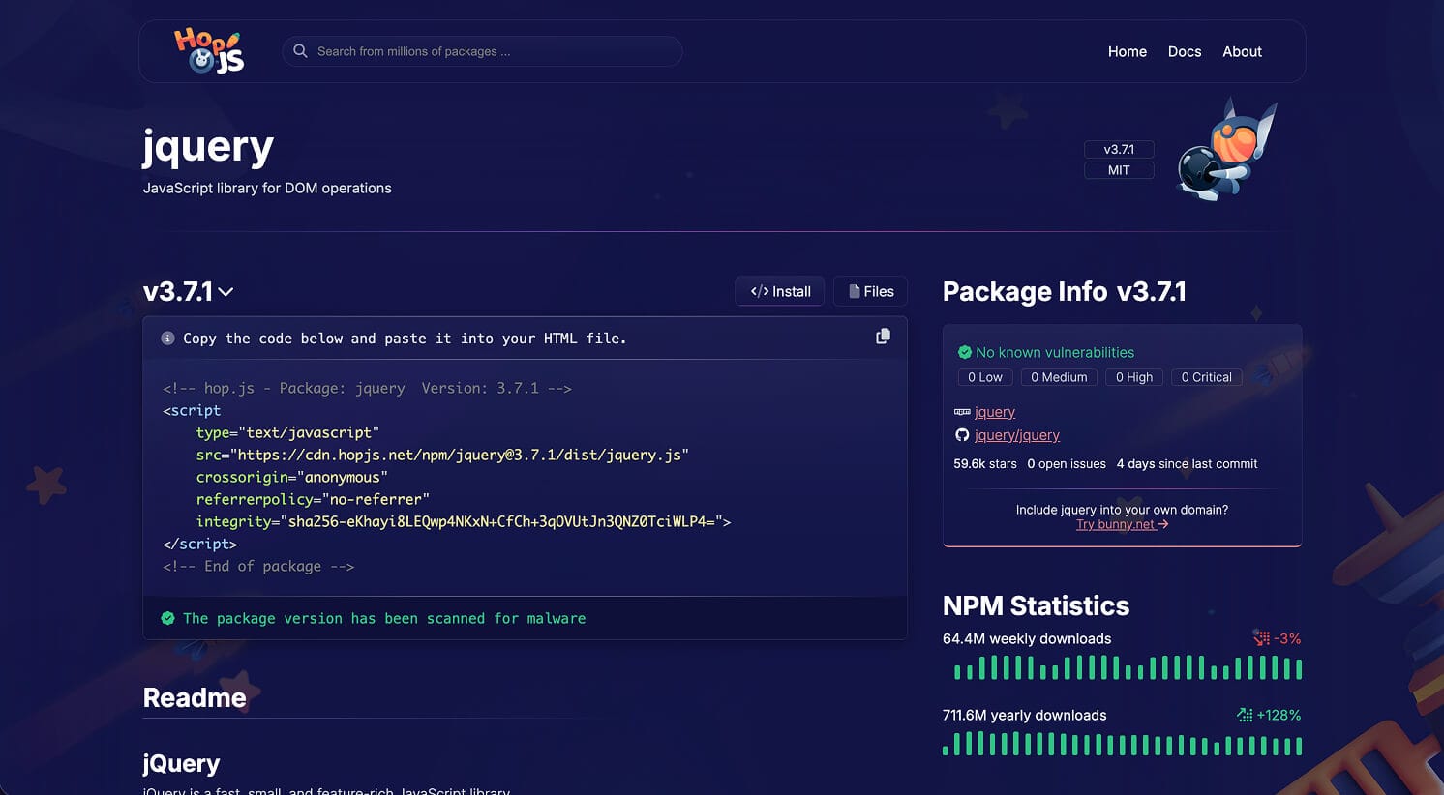Follow the Try bunny.net link
Viewport: 1444px width, 795px height.
click(x=1122, y=524)
